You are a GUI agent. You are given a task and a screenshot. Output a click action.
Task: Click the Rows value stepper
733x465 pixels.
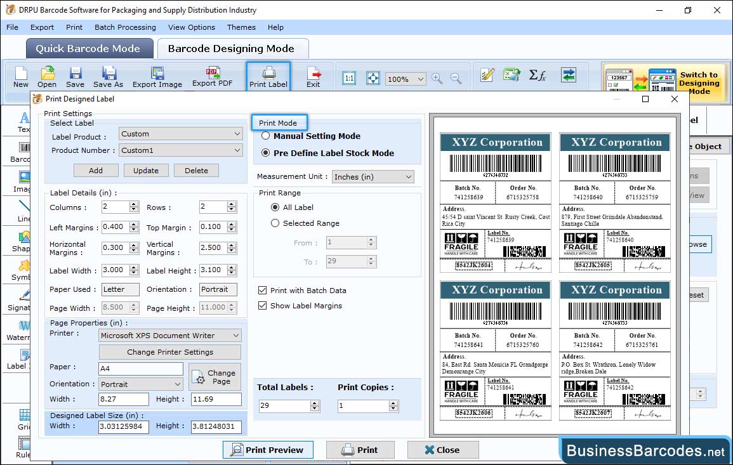click(x=232, y=207)
